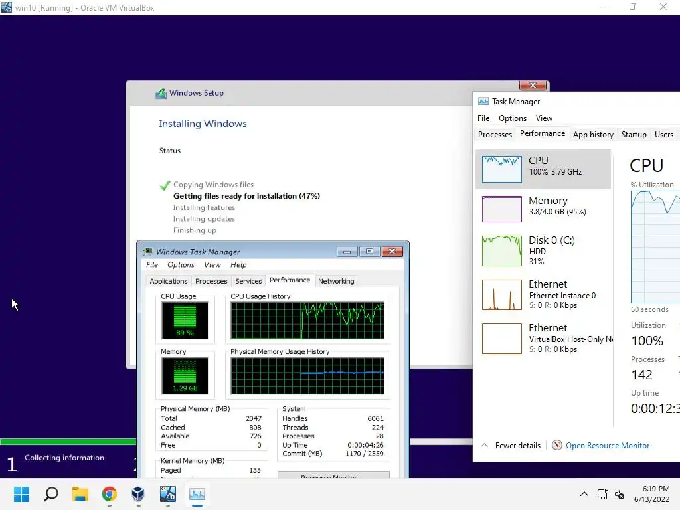
Task: Click the Task Manager window title icon
Action: click(483, 102)
